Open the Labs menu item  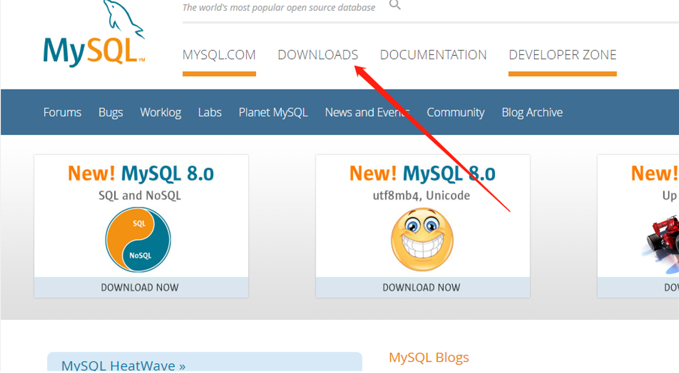(x=210, y=112)
